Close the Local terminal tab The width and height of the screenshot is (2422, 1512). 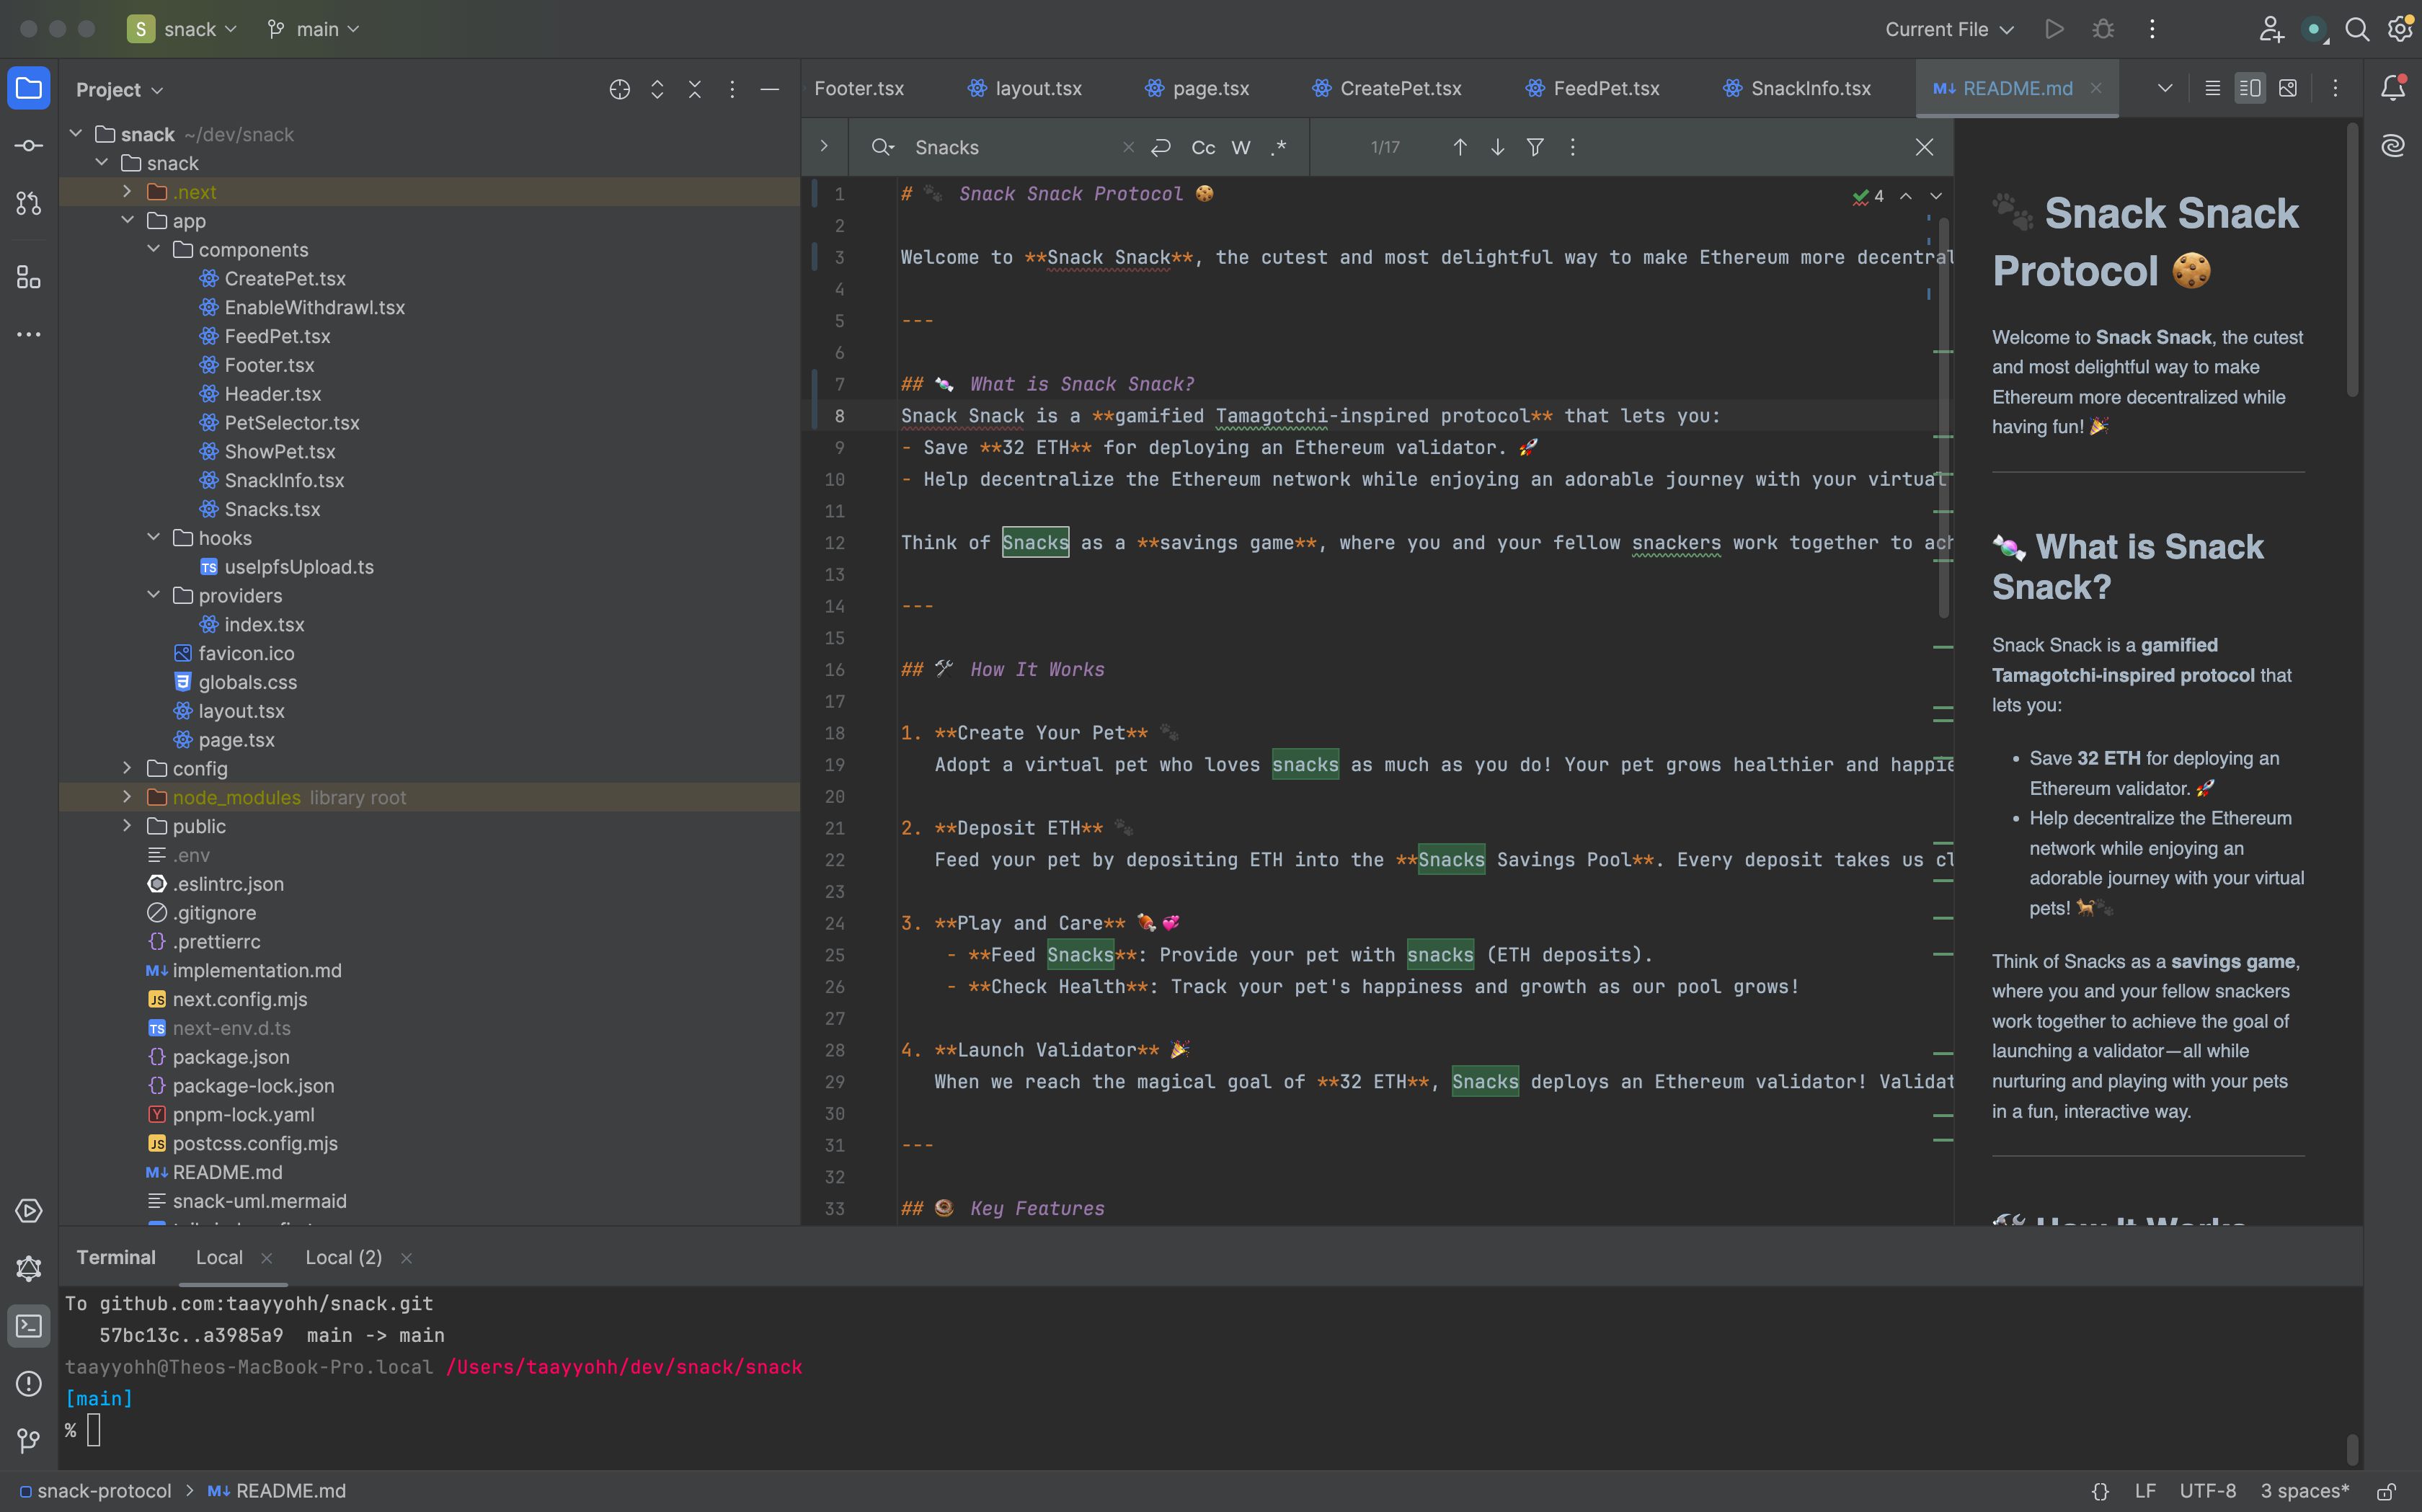266,1258
